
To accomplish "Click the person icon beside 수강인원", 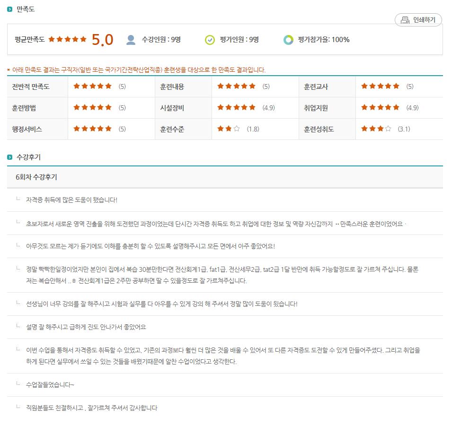I will point(131,40).
